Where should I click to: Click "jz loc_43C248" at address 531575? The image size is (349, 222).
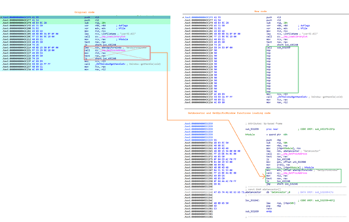click(278, 159)
